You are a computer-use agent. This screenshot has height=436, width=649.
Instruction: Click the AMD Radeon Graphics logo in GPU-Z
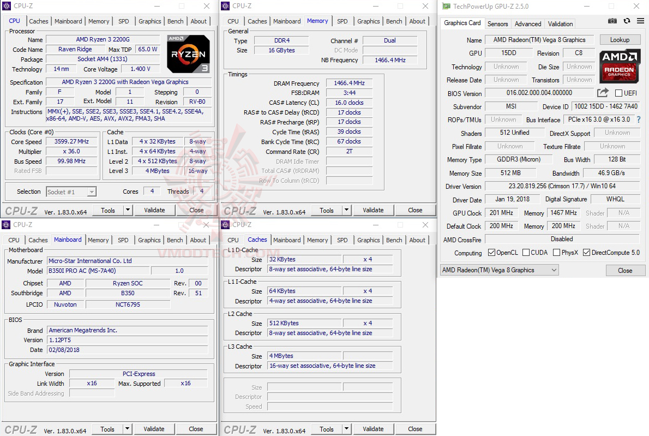point(619,66)
